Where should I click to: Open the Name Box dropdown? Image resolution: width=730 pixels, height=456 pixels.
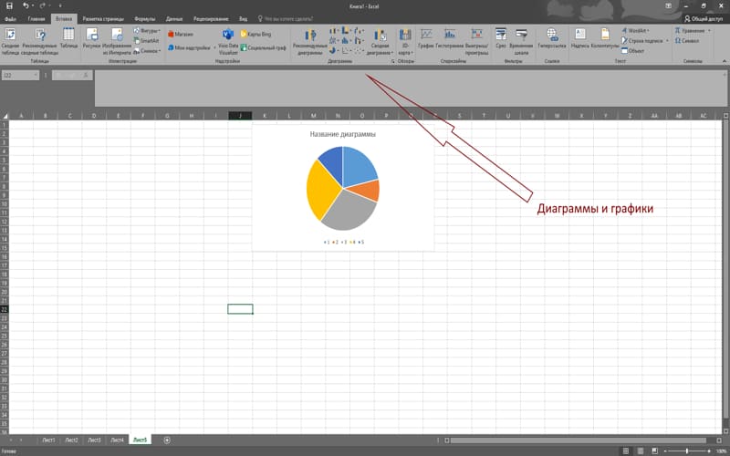pos(36,75)
